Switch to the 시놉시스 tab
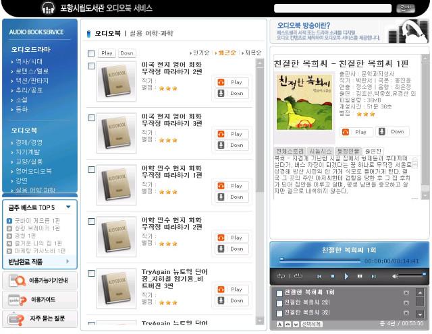Viewport: 432px width, 334px height. tap(320, 152)
